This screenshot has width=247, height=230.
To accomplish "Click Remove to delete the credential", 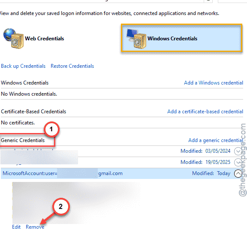I will [35, 227].
